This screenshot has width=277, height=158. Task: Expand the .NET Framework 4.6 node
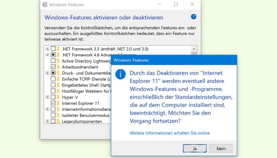47,55
